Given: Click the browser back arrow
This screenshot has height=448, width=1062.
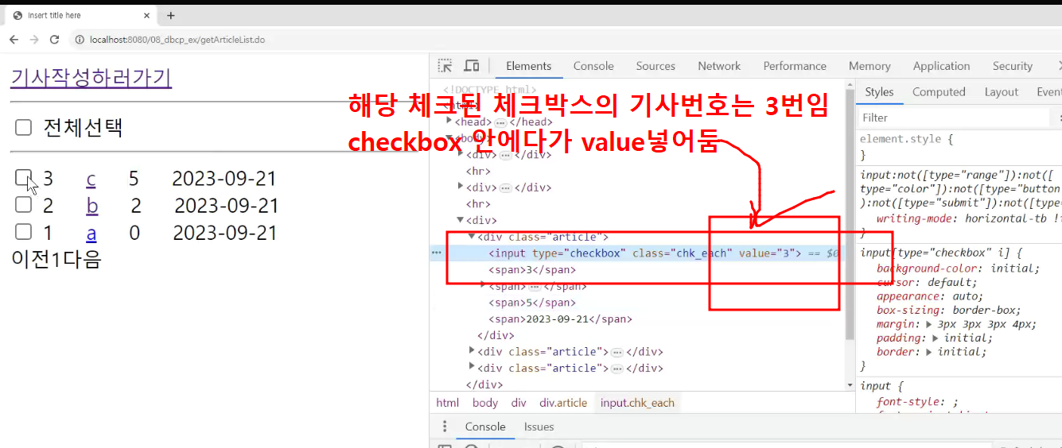Looking at the screenshot, I should coord(14,40).
